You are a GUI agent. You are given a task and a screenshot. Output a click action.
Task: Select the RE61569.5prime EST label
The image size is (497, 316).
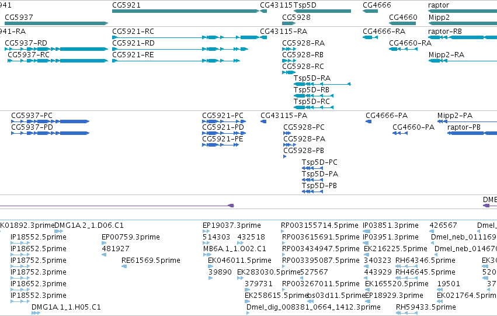coord(151,261)
